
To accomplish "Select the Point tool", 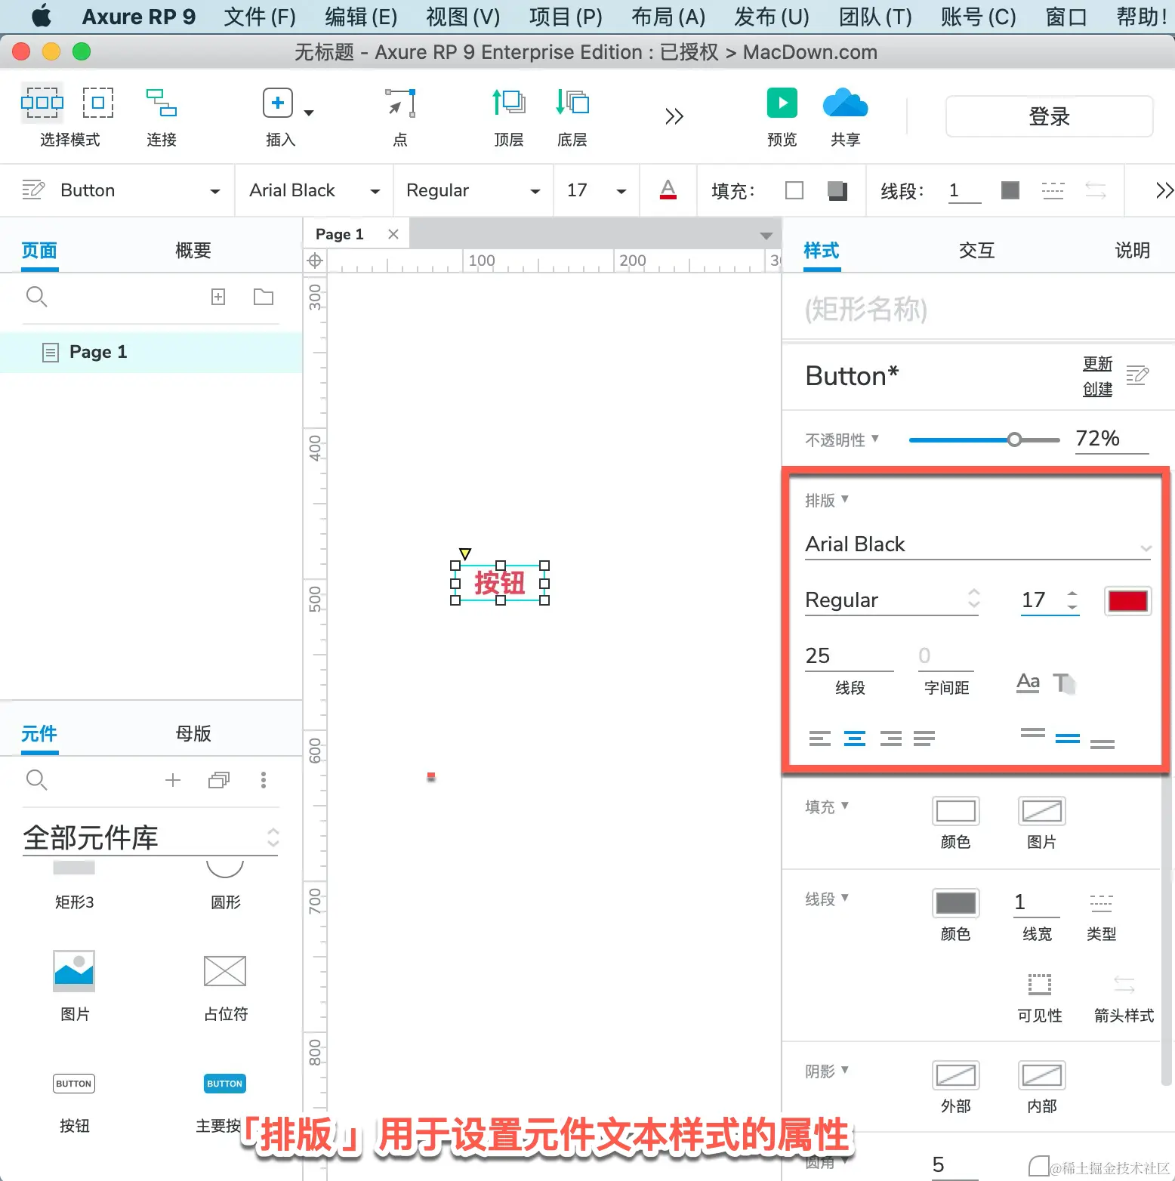I will [x=400, y=103].
